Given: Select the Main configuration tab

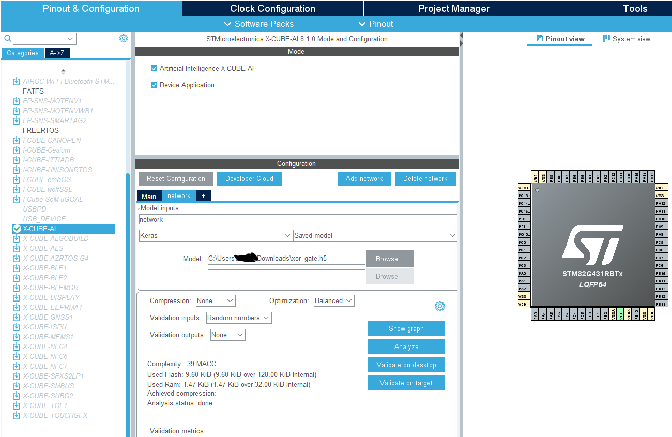Looking at the screenshot, I should 149,196.
